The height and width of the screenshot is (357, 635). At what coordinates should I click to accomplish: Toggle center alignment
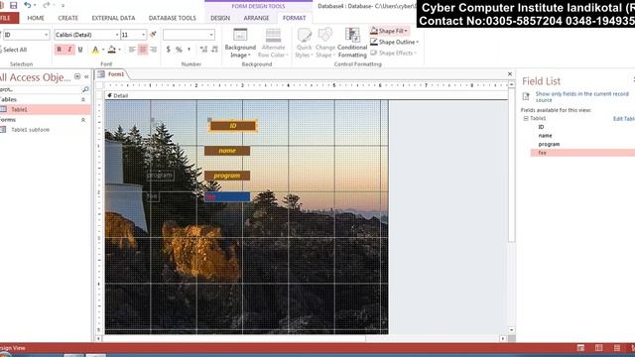143,50
